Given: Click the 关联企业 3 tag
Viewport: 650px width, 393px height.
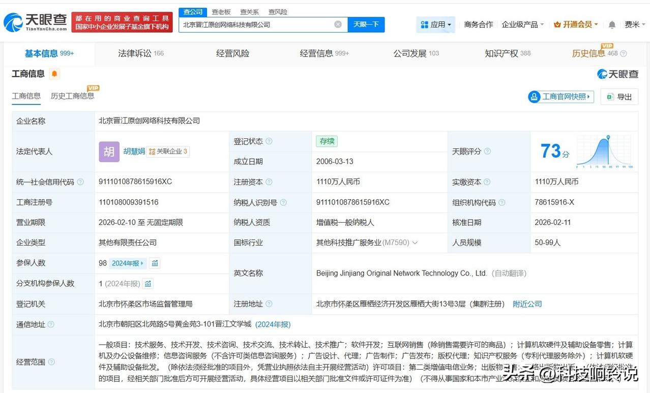Looking at the screenshot, I should [x=168, y=152].
